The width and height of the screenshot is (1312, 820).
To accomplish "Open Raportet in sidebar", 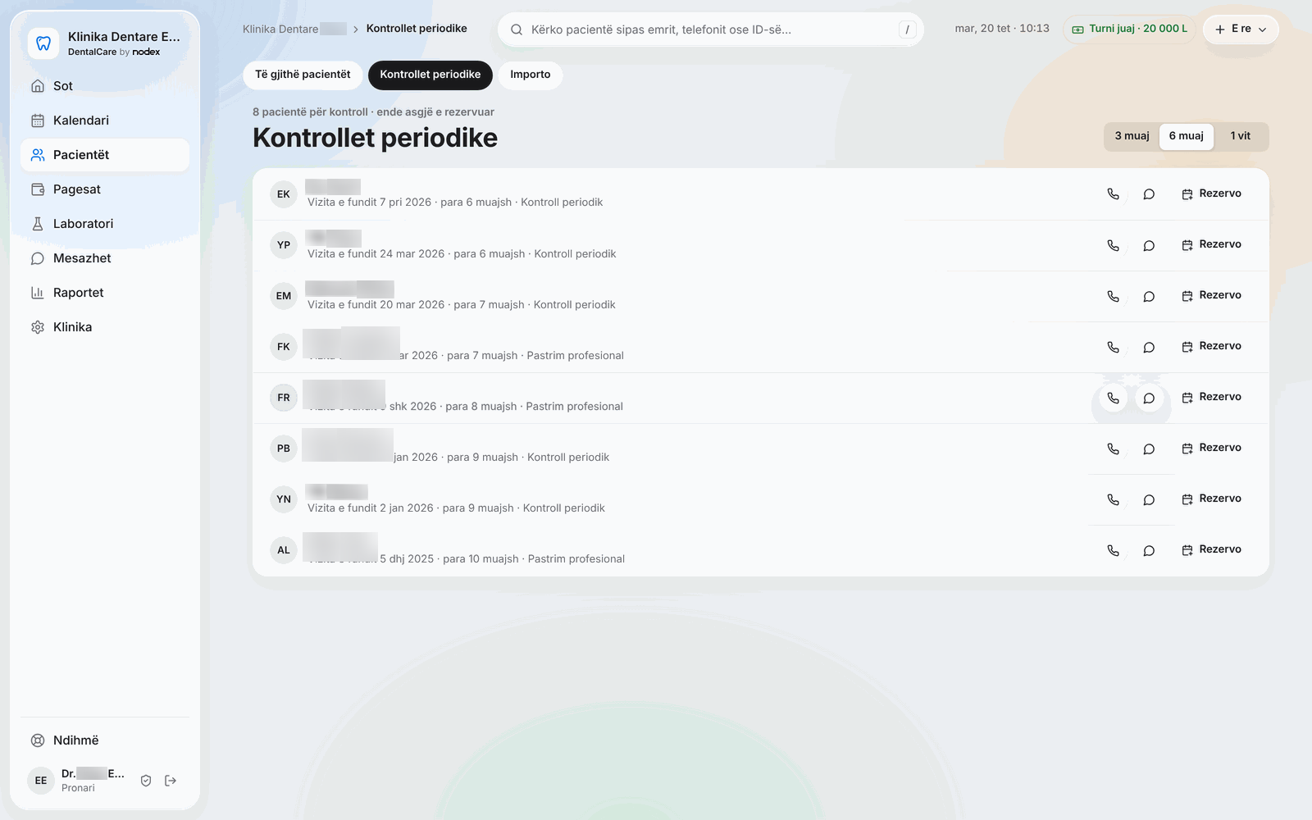I will coord(105,293).
